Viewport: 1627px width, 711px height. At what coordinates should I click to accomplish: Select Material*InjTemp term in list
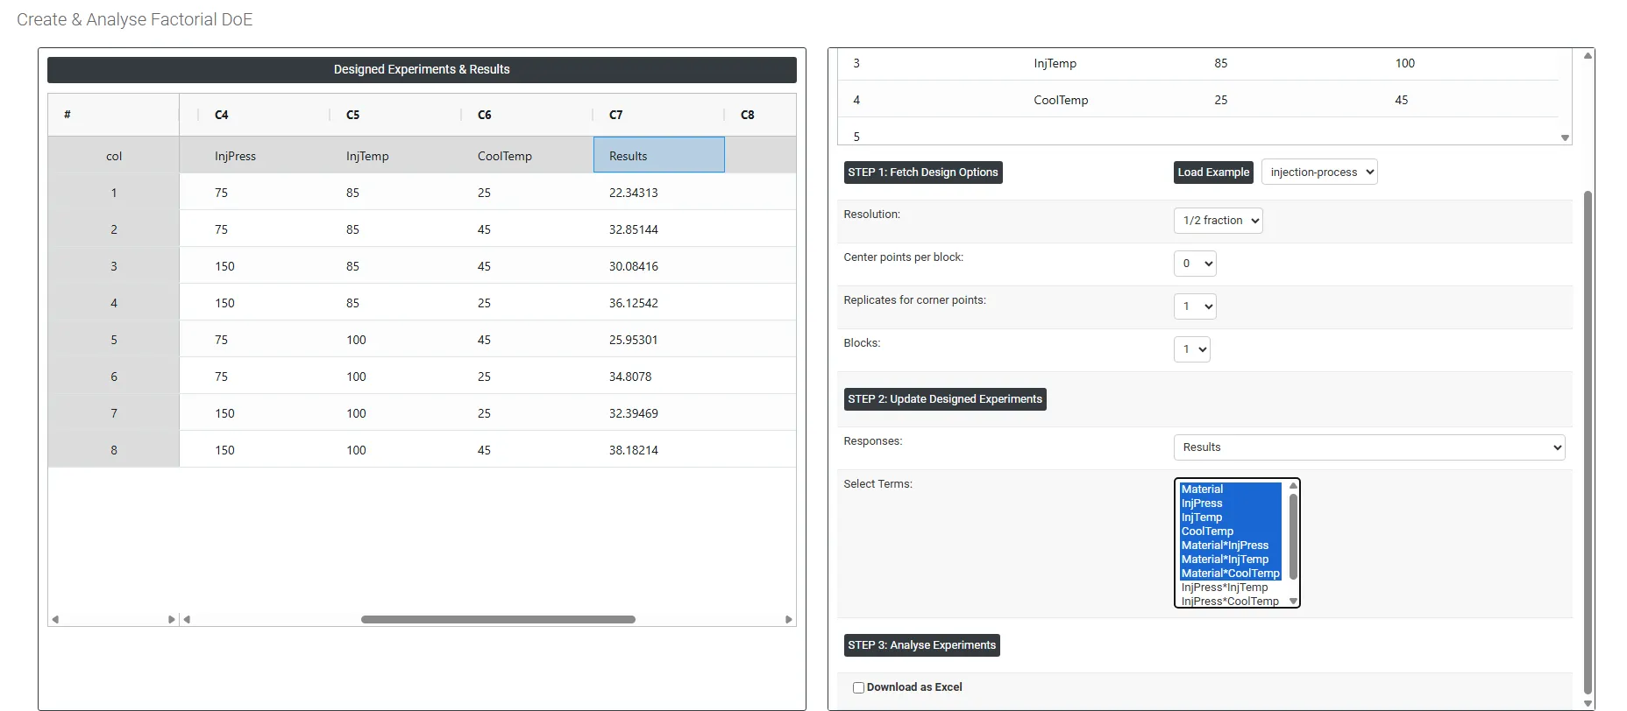pos(1231,560)
